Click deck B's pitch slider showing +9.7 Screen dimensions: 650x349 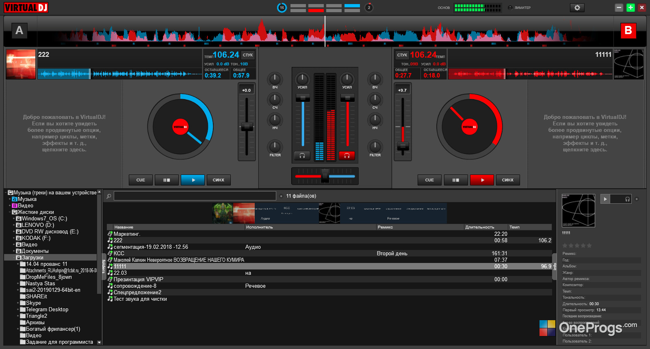pos(403,146)
